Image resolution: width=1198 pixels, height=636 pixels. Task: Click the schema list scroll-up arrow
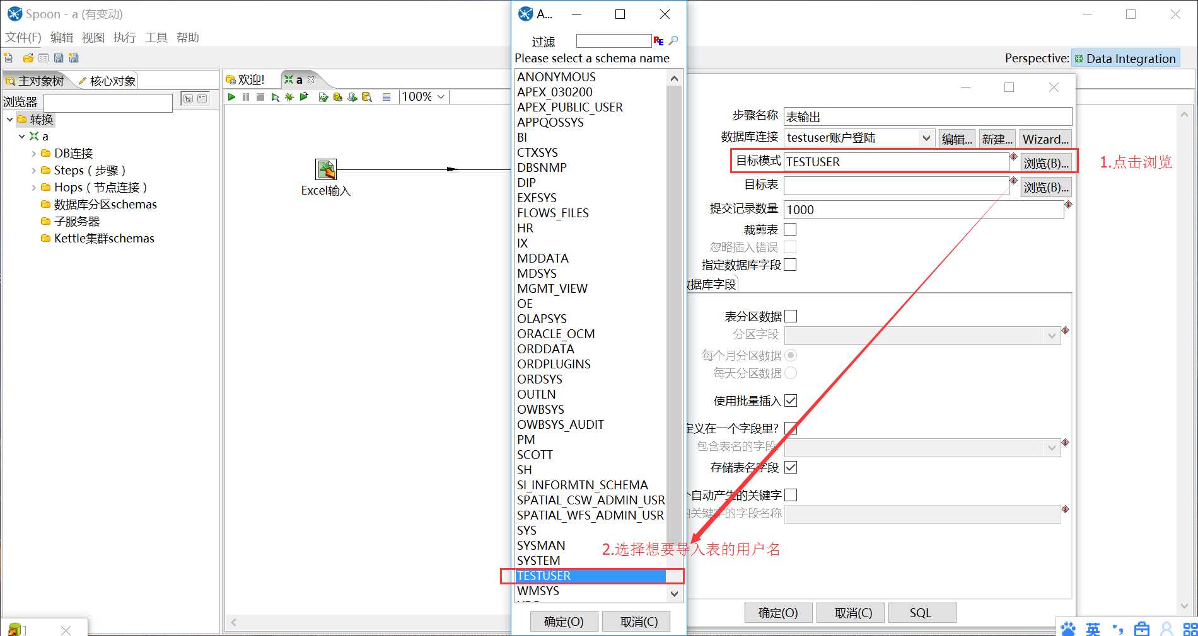click(x=675, y=79)
